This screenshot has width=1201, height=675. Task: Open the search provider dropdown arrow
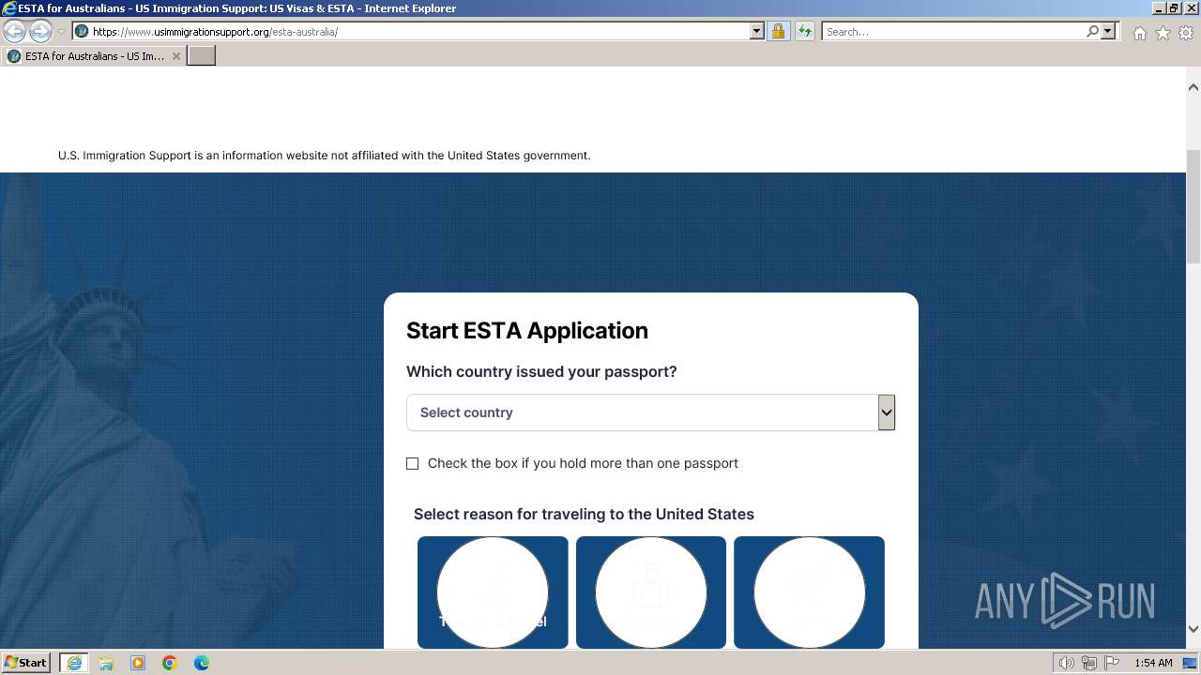tap(1108, 31)
